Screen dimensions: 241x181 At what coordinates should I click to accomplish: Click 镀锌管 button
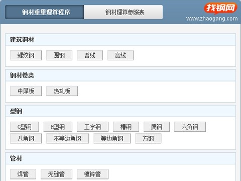coord(92,174)
